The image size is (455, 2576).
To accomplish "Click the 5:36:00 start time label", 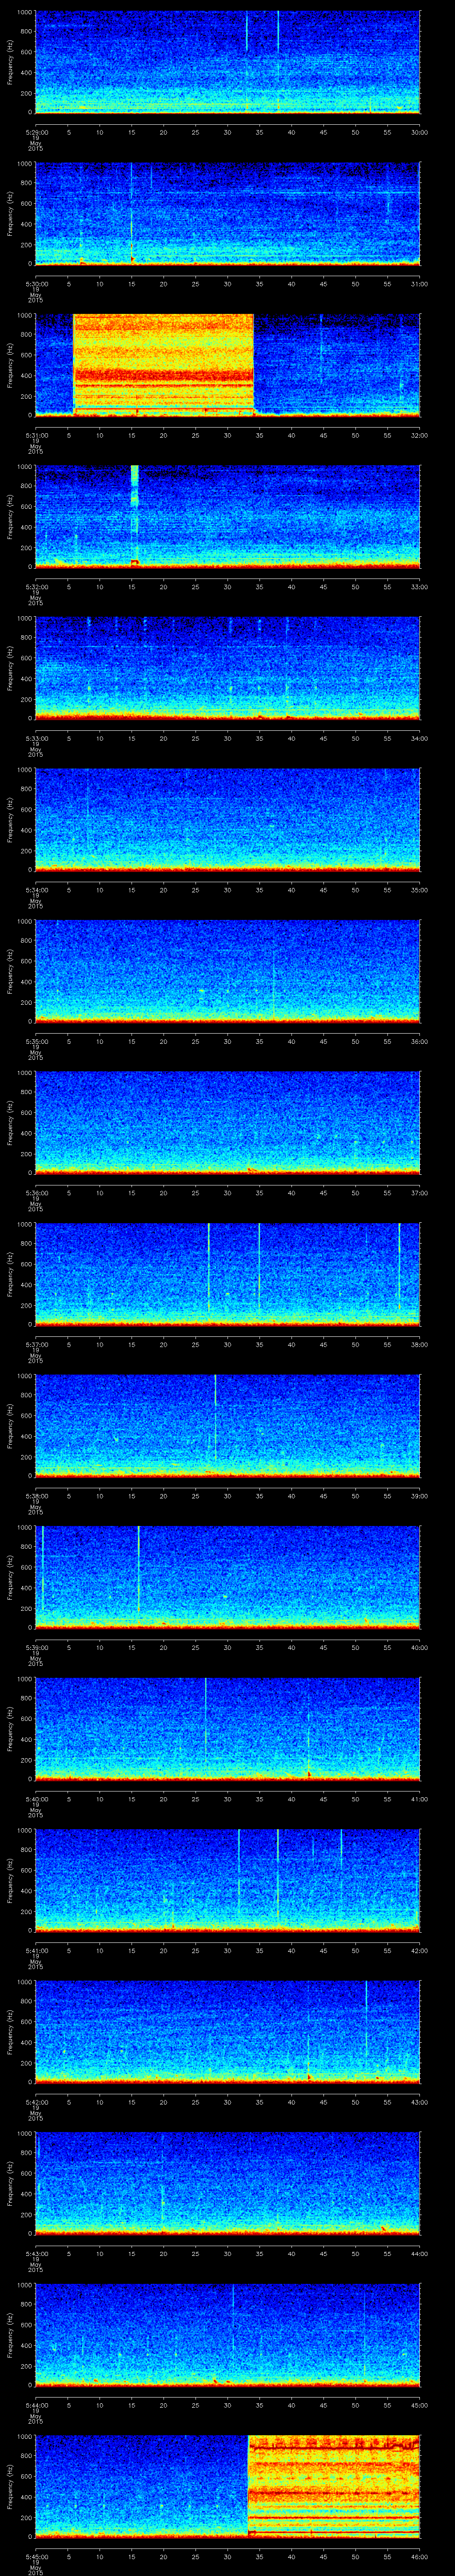I will coord(36,1193).
